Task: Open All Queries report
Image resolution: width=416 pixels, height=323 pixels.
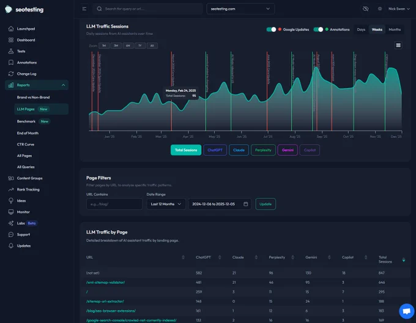Action: [26, 167]
